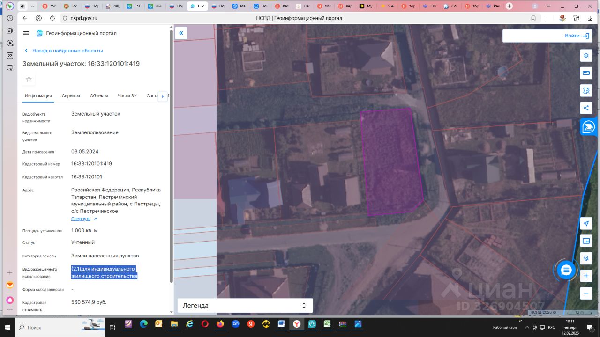Select the ruler measurement tool

point(586,73)
